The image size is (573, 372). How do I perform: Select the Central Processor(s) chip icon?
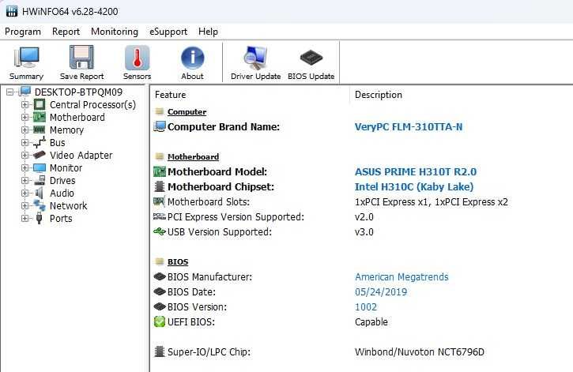coord(40,105)
